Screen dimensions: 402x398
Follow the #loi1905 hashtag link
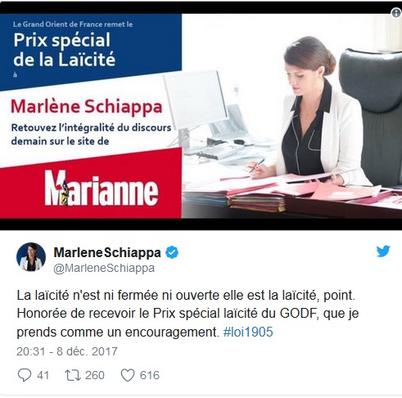(x=248, y=332)
